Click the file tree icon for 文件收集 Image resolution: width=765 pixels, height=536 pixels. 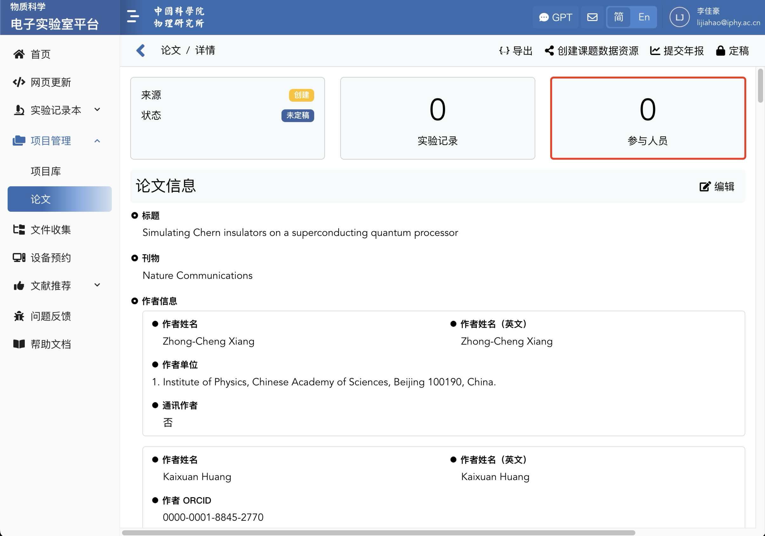19,229
